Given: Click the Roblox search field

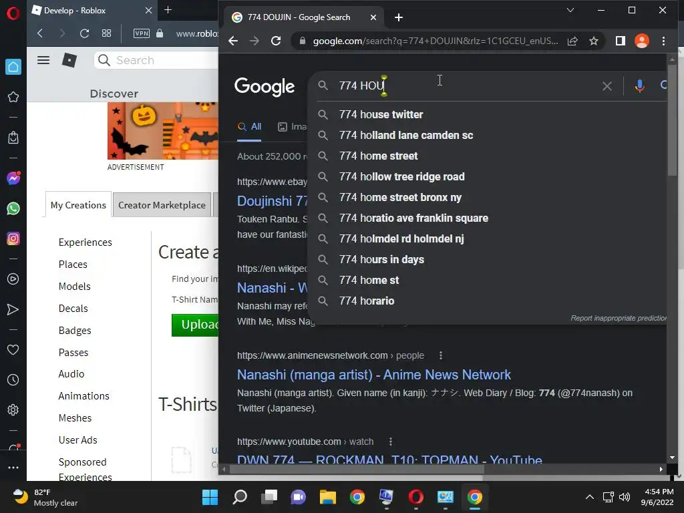Looking at the screenshot, I should [x=157, y=60].
